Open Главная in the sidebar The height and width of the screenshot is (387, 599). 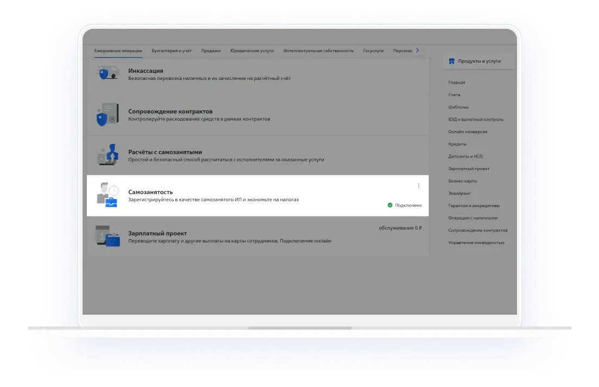457,83
